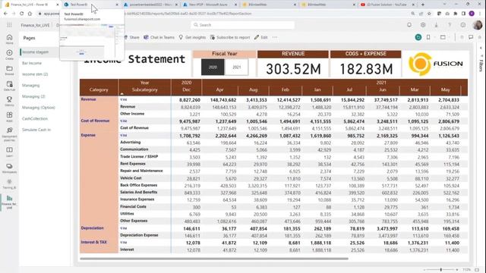This screenshot has height=273, width=486.
Task: Bookmark this page with the browser star
Action: 429,14
